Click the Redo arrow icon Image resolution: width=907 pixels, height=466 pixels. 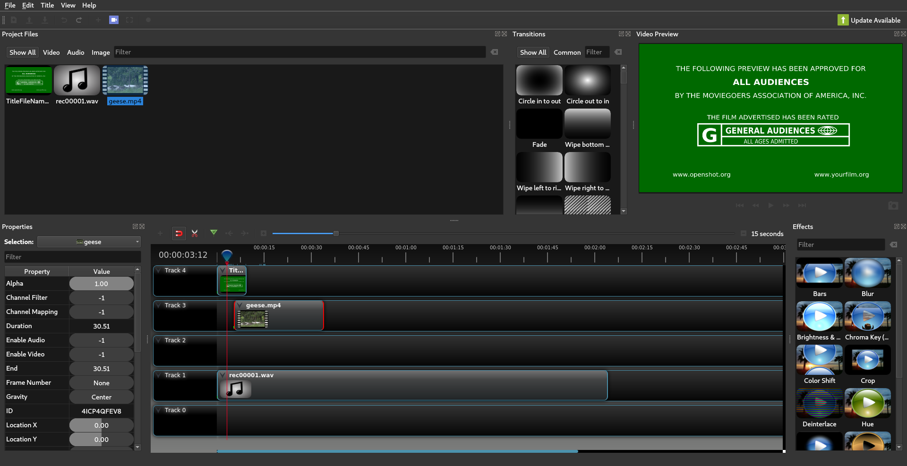(79, 20)
